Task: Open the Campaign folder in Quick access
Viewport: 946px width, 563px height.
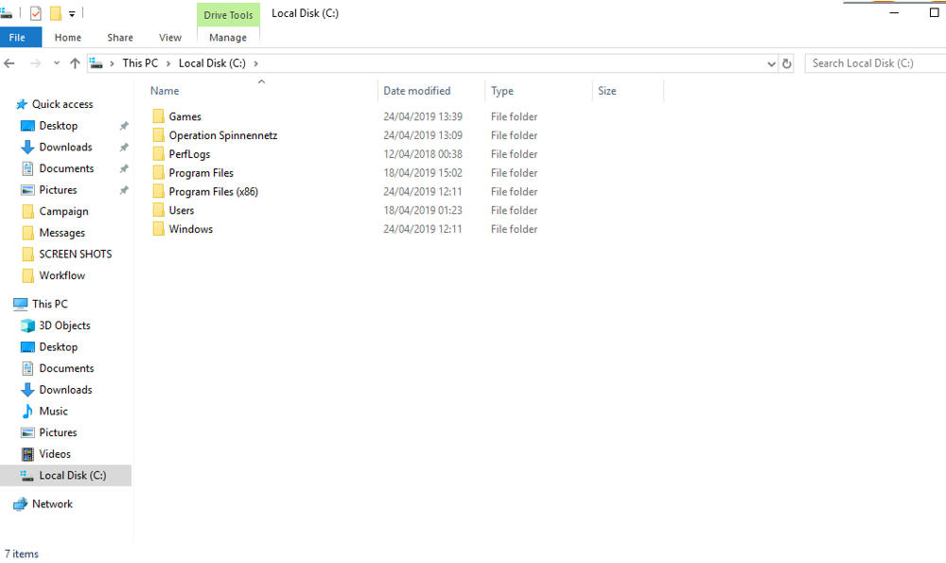Action: tap(63, 211)
